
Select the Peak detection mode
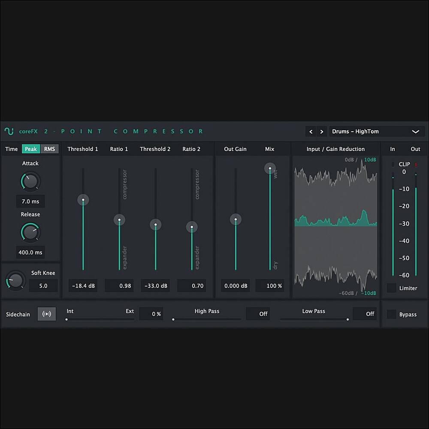31,149
